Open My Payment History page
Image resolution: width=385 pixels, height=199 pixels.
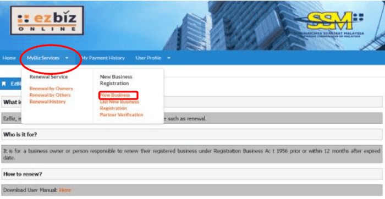click(x=103, y=58)
